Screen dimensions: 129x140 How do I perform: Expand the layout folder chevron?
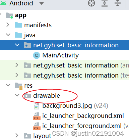click(x=17, y=136)
